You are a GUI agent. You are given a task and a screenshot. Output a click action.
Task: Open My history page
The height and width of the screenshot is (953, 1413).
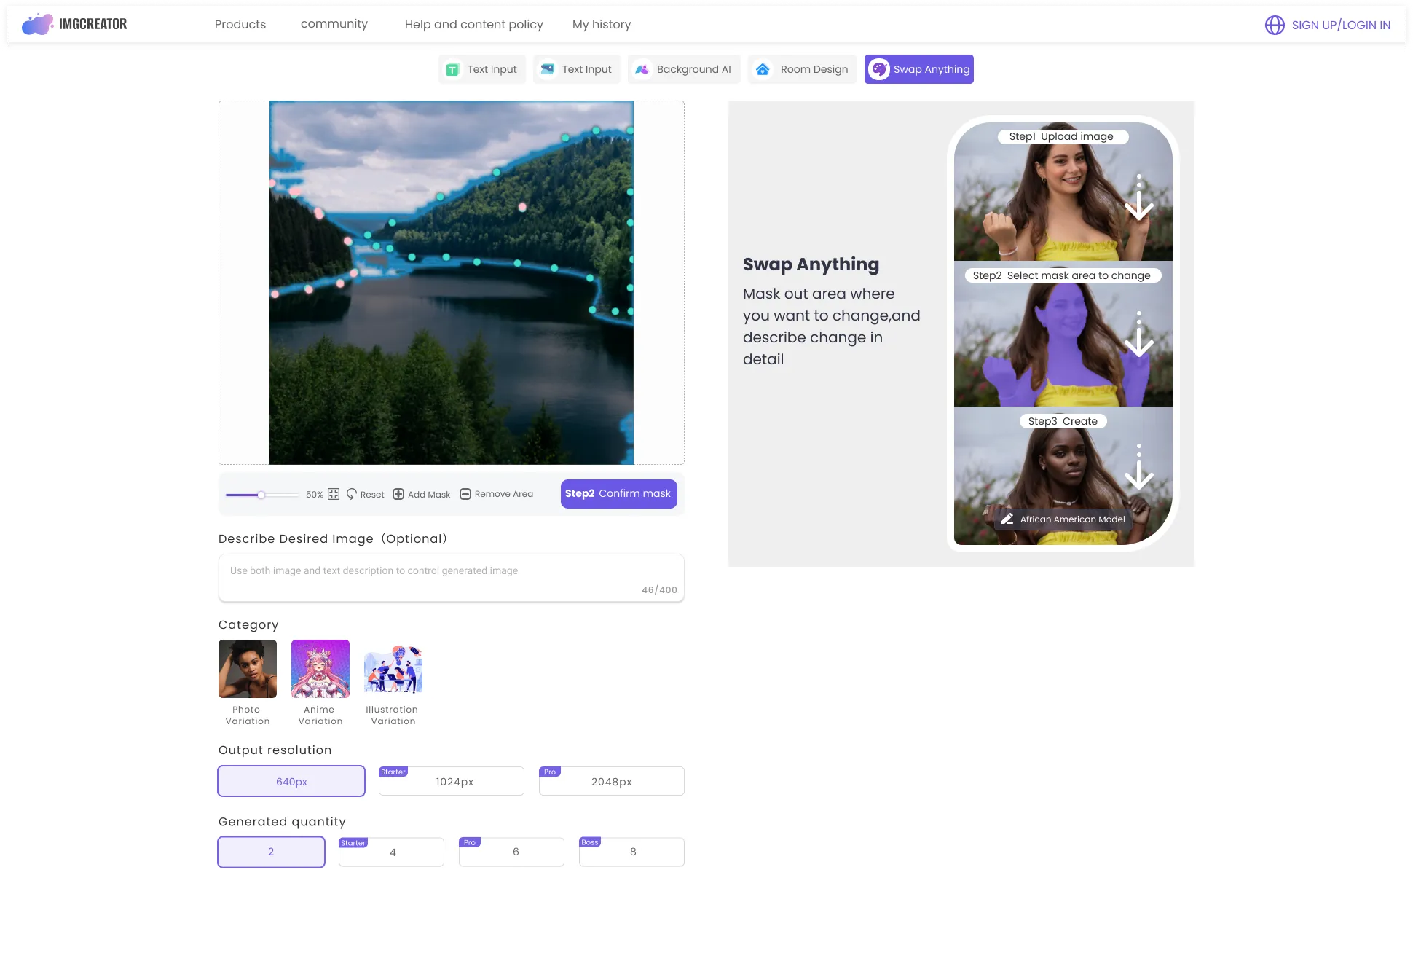602,25
